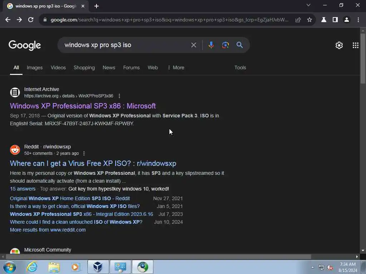Open the three-dot menu for the Reddit result
Image resolution: width=366 pixels, height=274 pixels.
pos(84,153)
